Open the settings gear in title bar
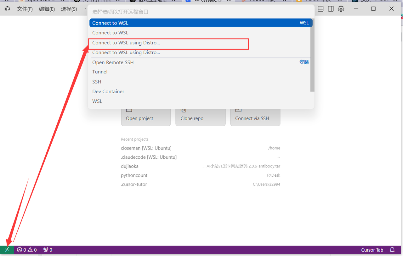Viewport: 403px width, 256px height. pyautogui.click(x=341, y=9)
